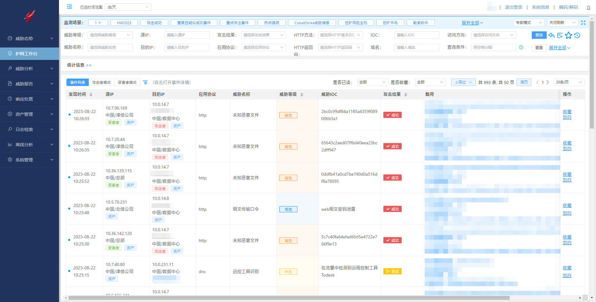Click the 首页 first page button
596x302 pixels.
click(524, 82)
